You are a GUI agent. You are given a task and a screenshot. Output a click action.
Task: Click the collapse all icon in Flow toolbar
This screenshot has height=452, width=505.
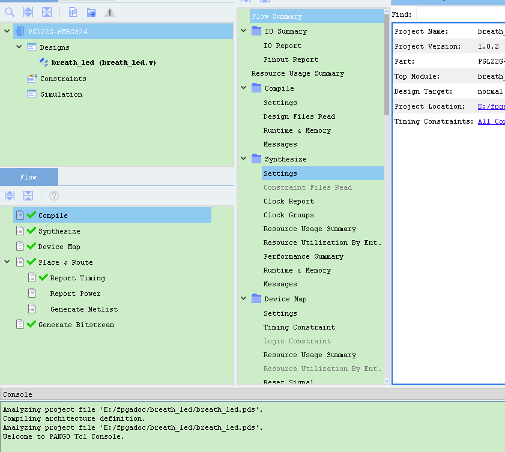(x=28, y=196)
